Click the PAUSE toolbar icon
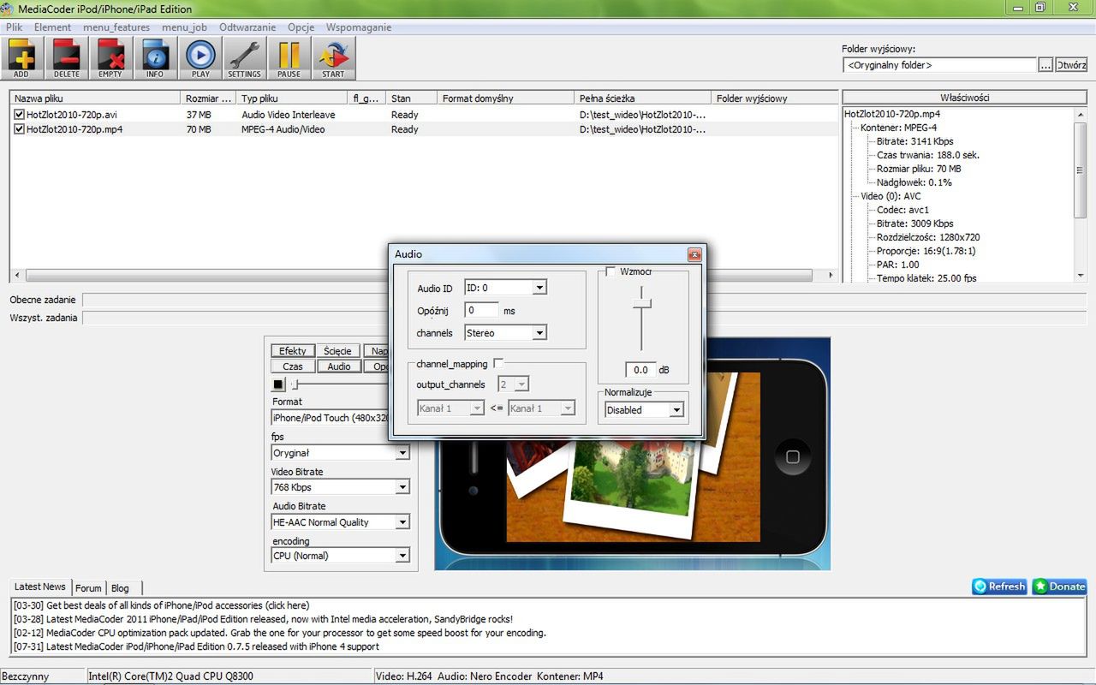Screen dimensions: 1096x685 pos(289,58)
